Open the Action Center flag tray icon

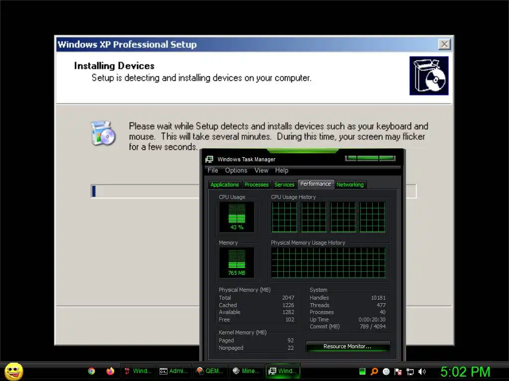pyautogui.click(x=398, y=372)
